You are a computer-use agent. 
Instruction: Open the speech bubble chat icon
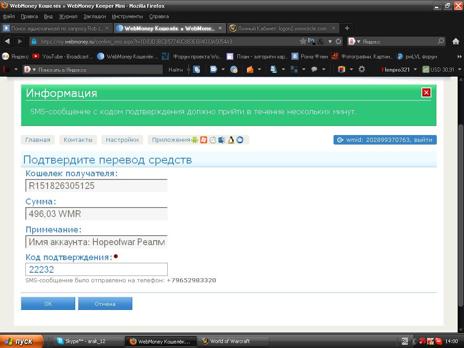pyautogui.click(x=314, y=69)
